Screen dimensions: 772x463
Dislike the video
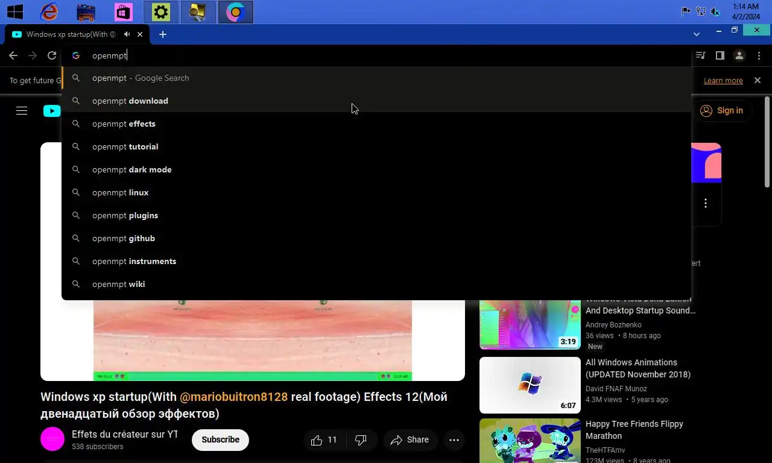(361, 440)
